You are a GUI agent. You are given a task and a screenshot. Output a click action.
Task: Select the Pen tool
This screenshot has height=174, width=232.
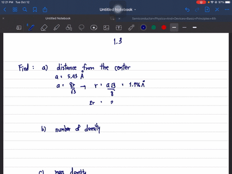pyautogui.click(x=31, y=28)
